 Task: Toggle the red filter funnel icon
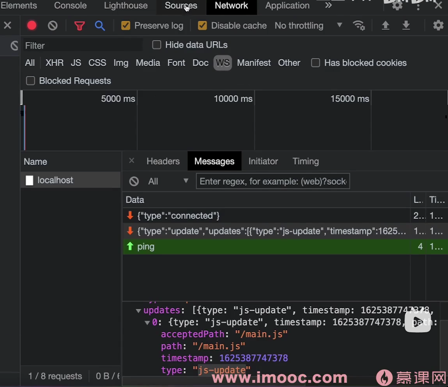click(79, 26)
